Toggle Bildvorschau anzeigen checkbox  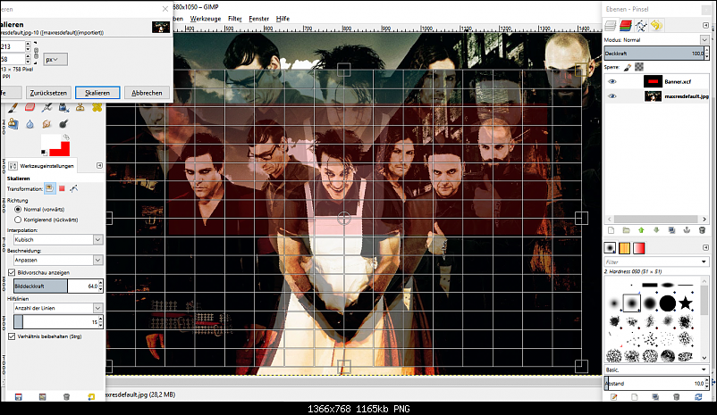(x=12, y=272)
